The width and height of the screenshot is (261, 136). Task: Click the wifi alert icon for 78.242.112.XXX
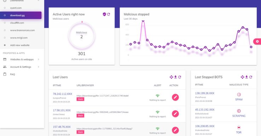(x=157, y=96)
